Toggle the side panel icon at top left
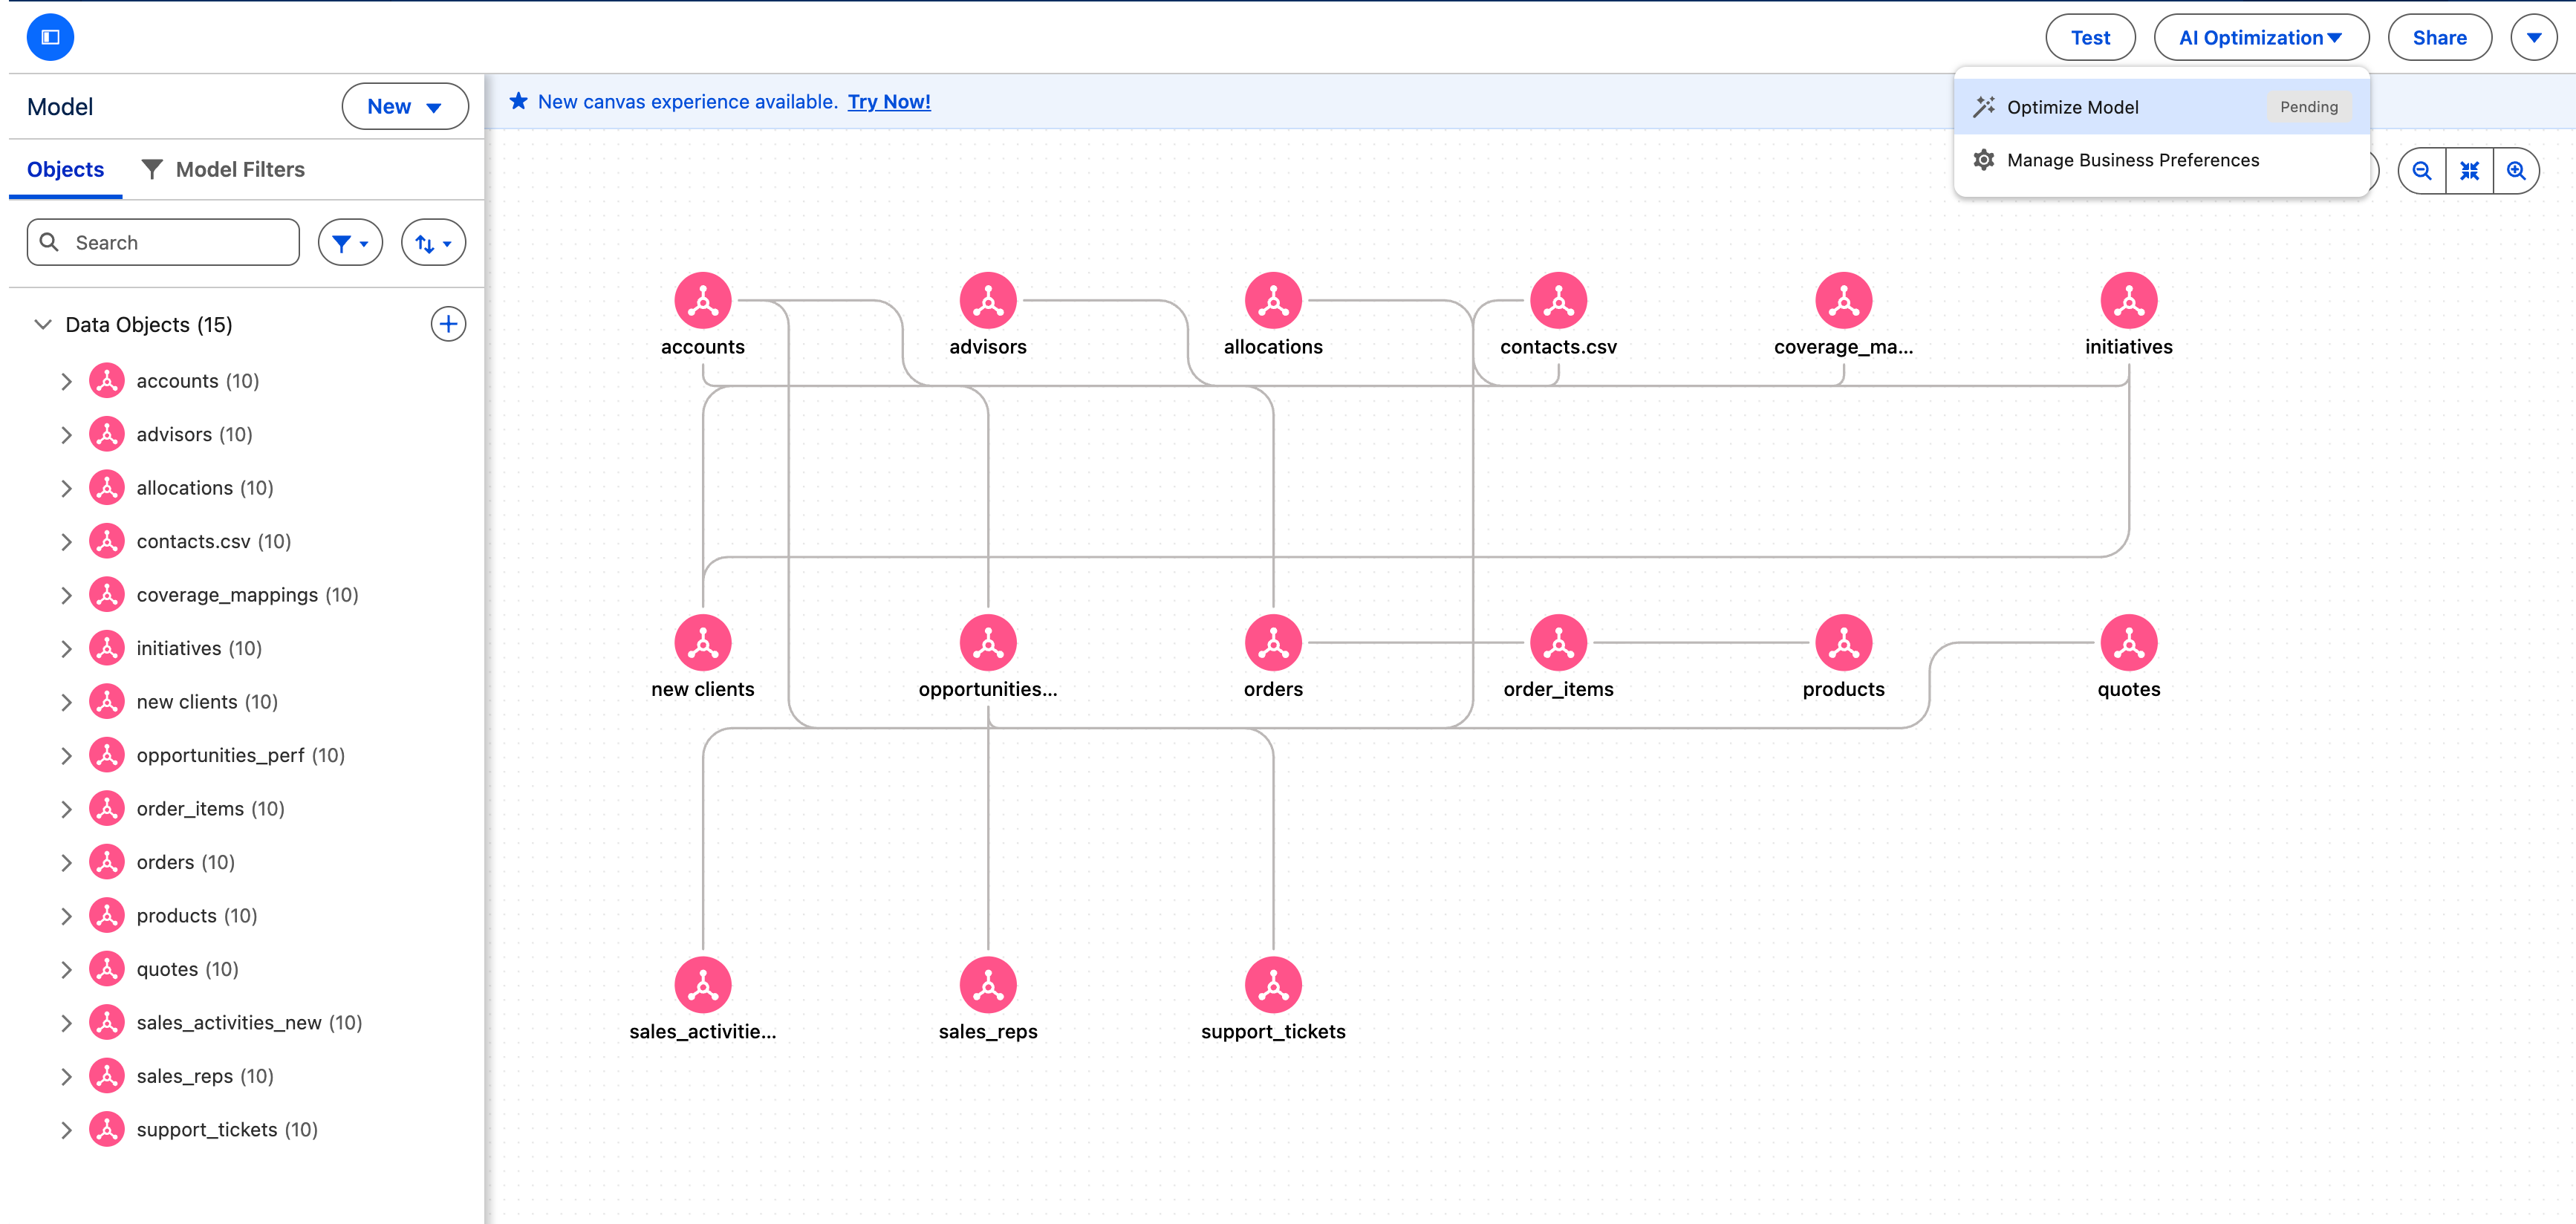The image size is (2576, 1224). 50,37
